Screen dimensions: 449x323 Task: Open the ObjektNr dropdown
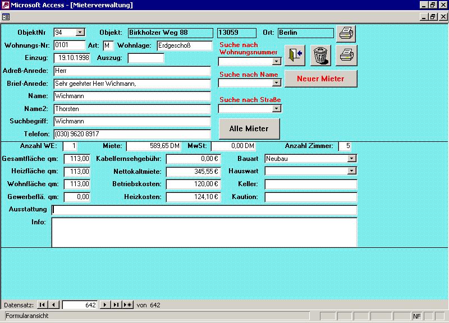pos(80,33)
